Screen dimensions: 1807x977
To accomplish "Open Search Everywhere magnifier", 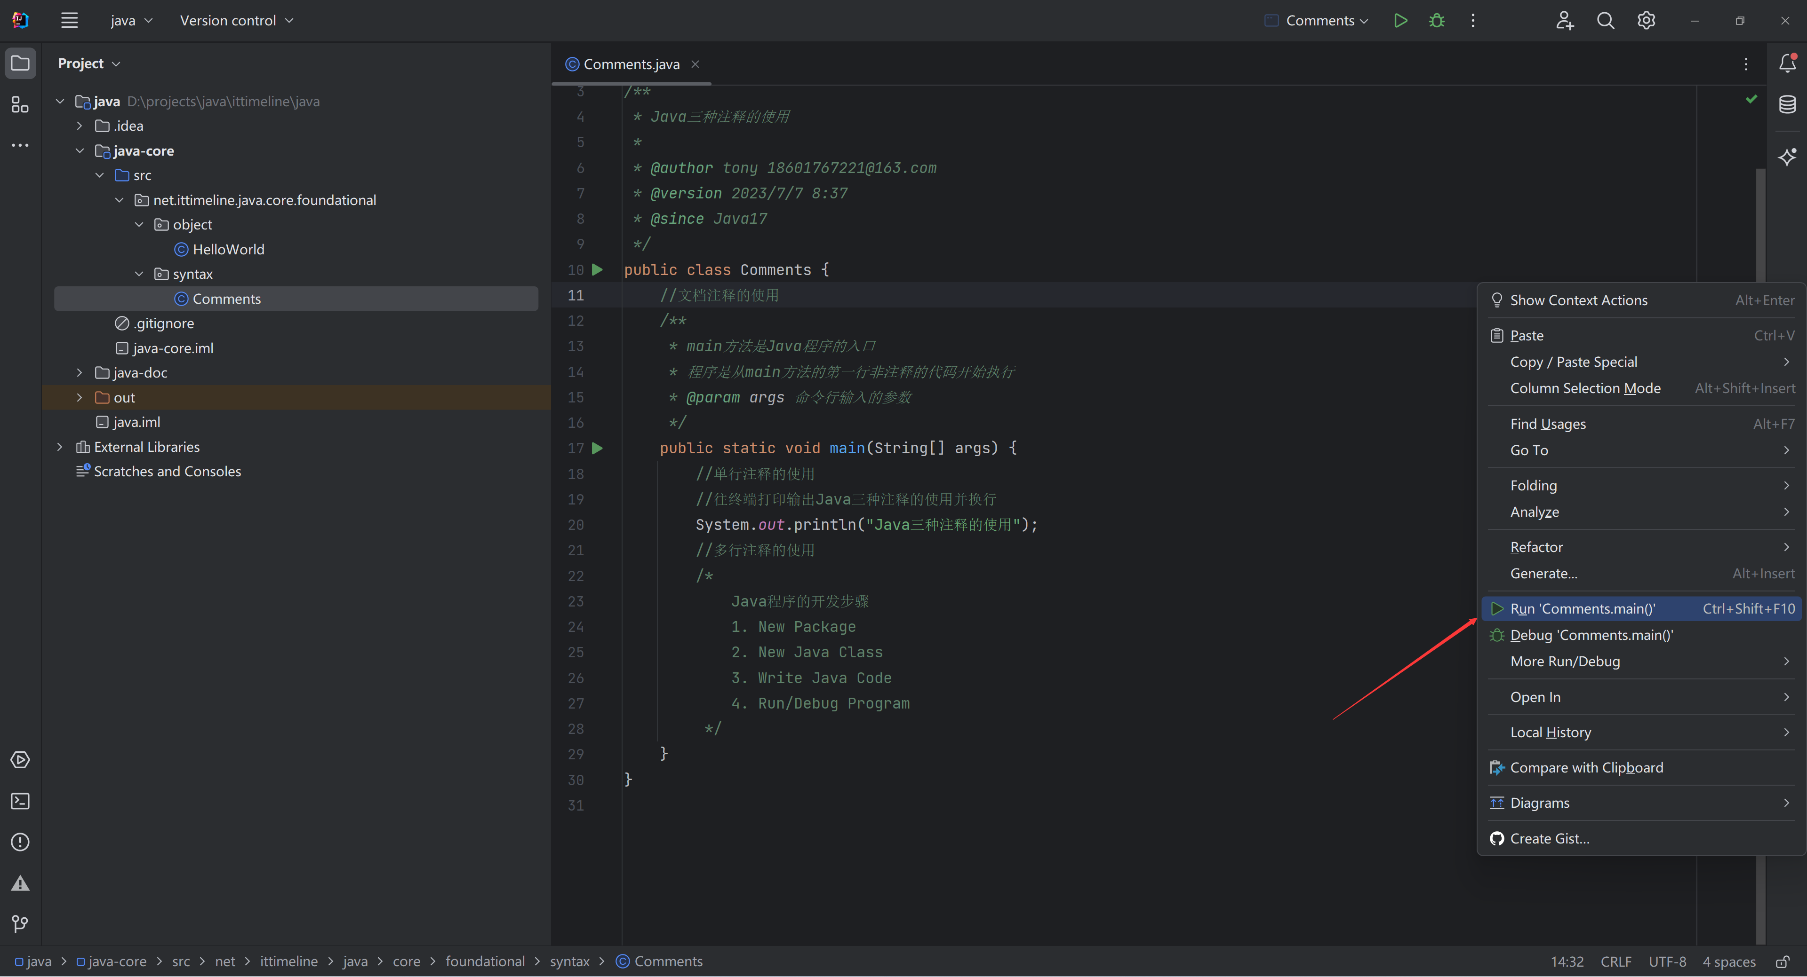I will (x=1605, y=20).
